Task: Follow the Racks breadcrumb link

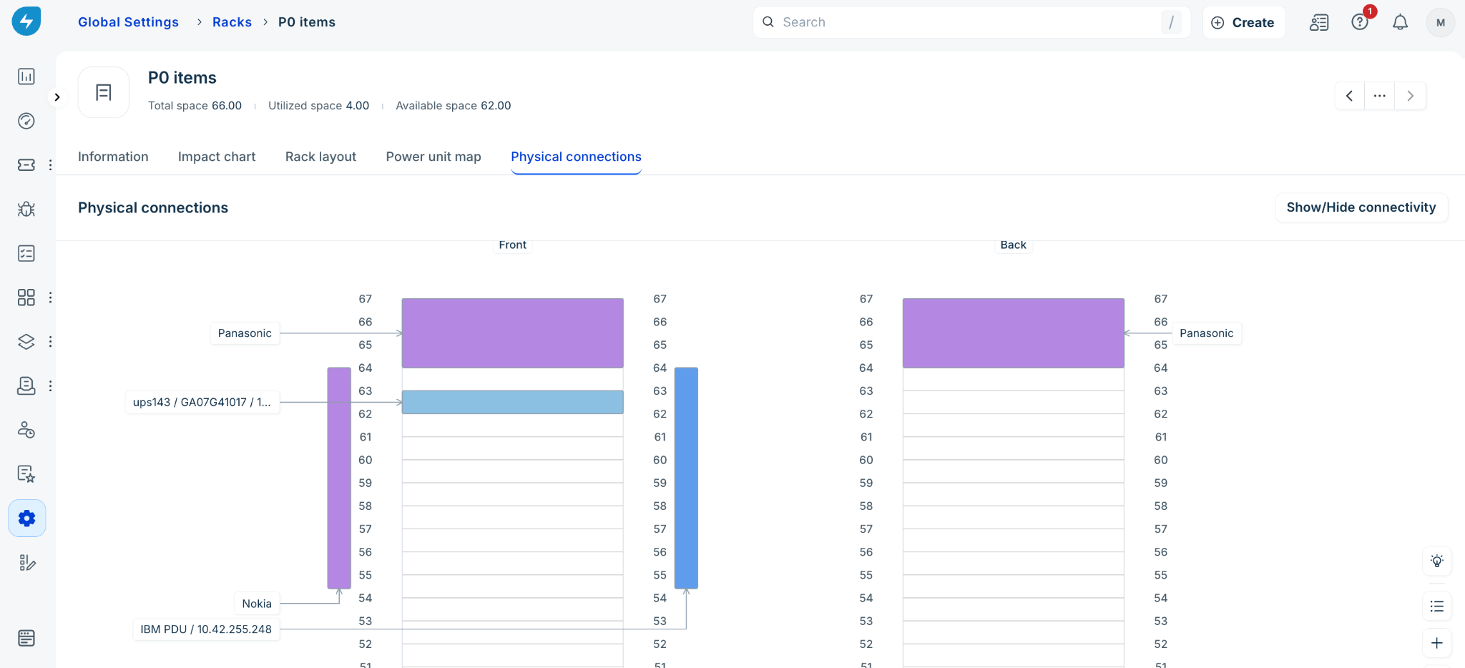Action: coord(232,22)
